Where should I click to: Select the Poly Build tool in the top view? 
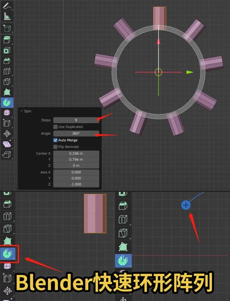tap(7, 92)
